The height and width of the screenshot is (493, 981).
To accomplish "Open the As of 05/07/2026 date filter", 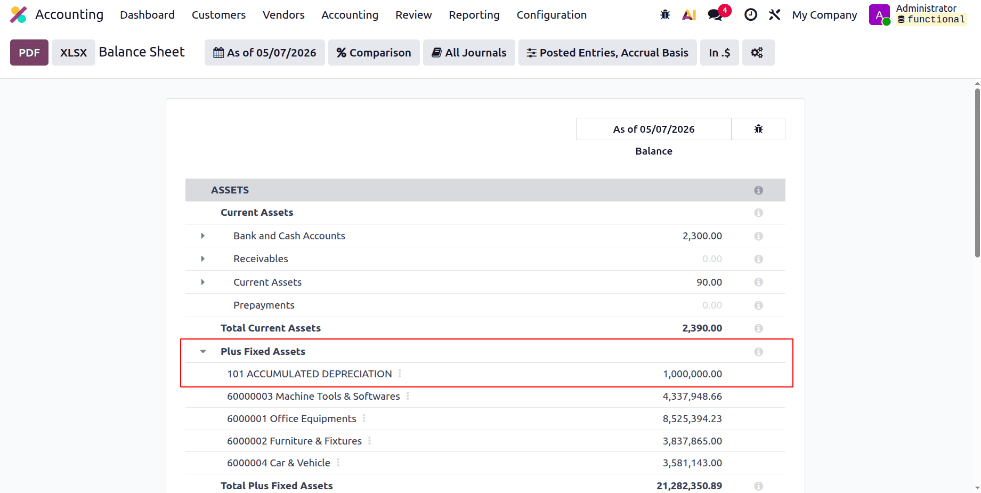I will [265, 52].
